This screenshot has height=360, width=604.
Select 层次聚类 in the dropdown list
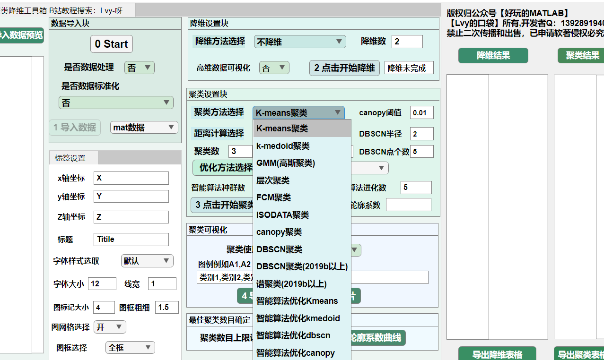(273, 180)
